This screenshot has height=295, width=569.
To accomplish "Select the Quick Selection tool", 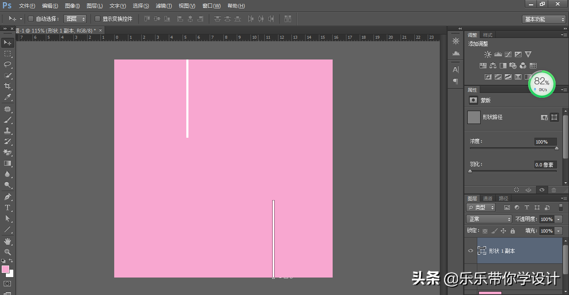I will [x=8, y=75].
